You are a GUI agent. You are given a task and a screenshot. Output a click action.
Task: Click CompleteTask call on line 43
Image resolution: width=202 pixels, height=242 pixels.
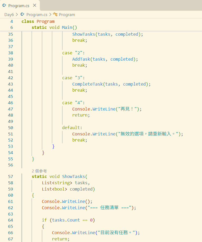(87, 84)
